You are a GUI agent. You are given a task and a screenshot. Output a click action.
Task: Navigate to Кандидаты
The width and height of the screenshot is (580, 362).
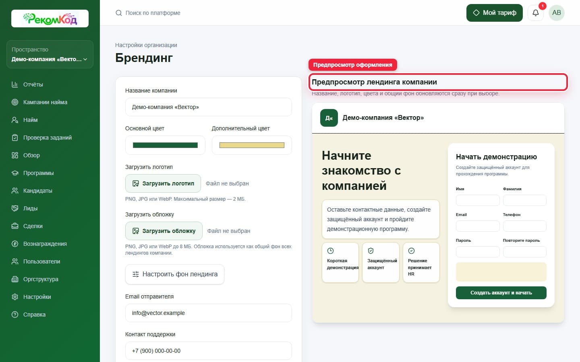50,191
